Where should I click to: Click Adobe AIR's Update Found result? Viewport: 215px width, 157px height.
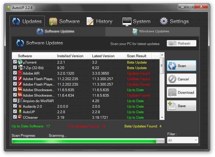coord(138,73)
